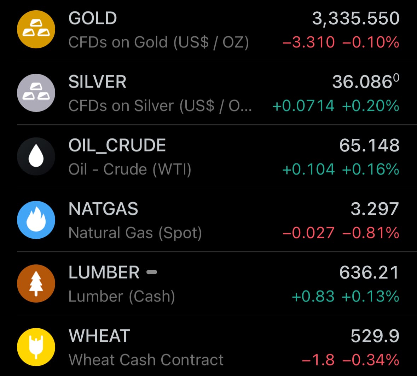Click the dash marker beside LUMBER
This screenshot has height=376, width=417.
(152, 272)
